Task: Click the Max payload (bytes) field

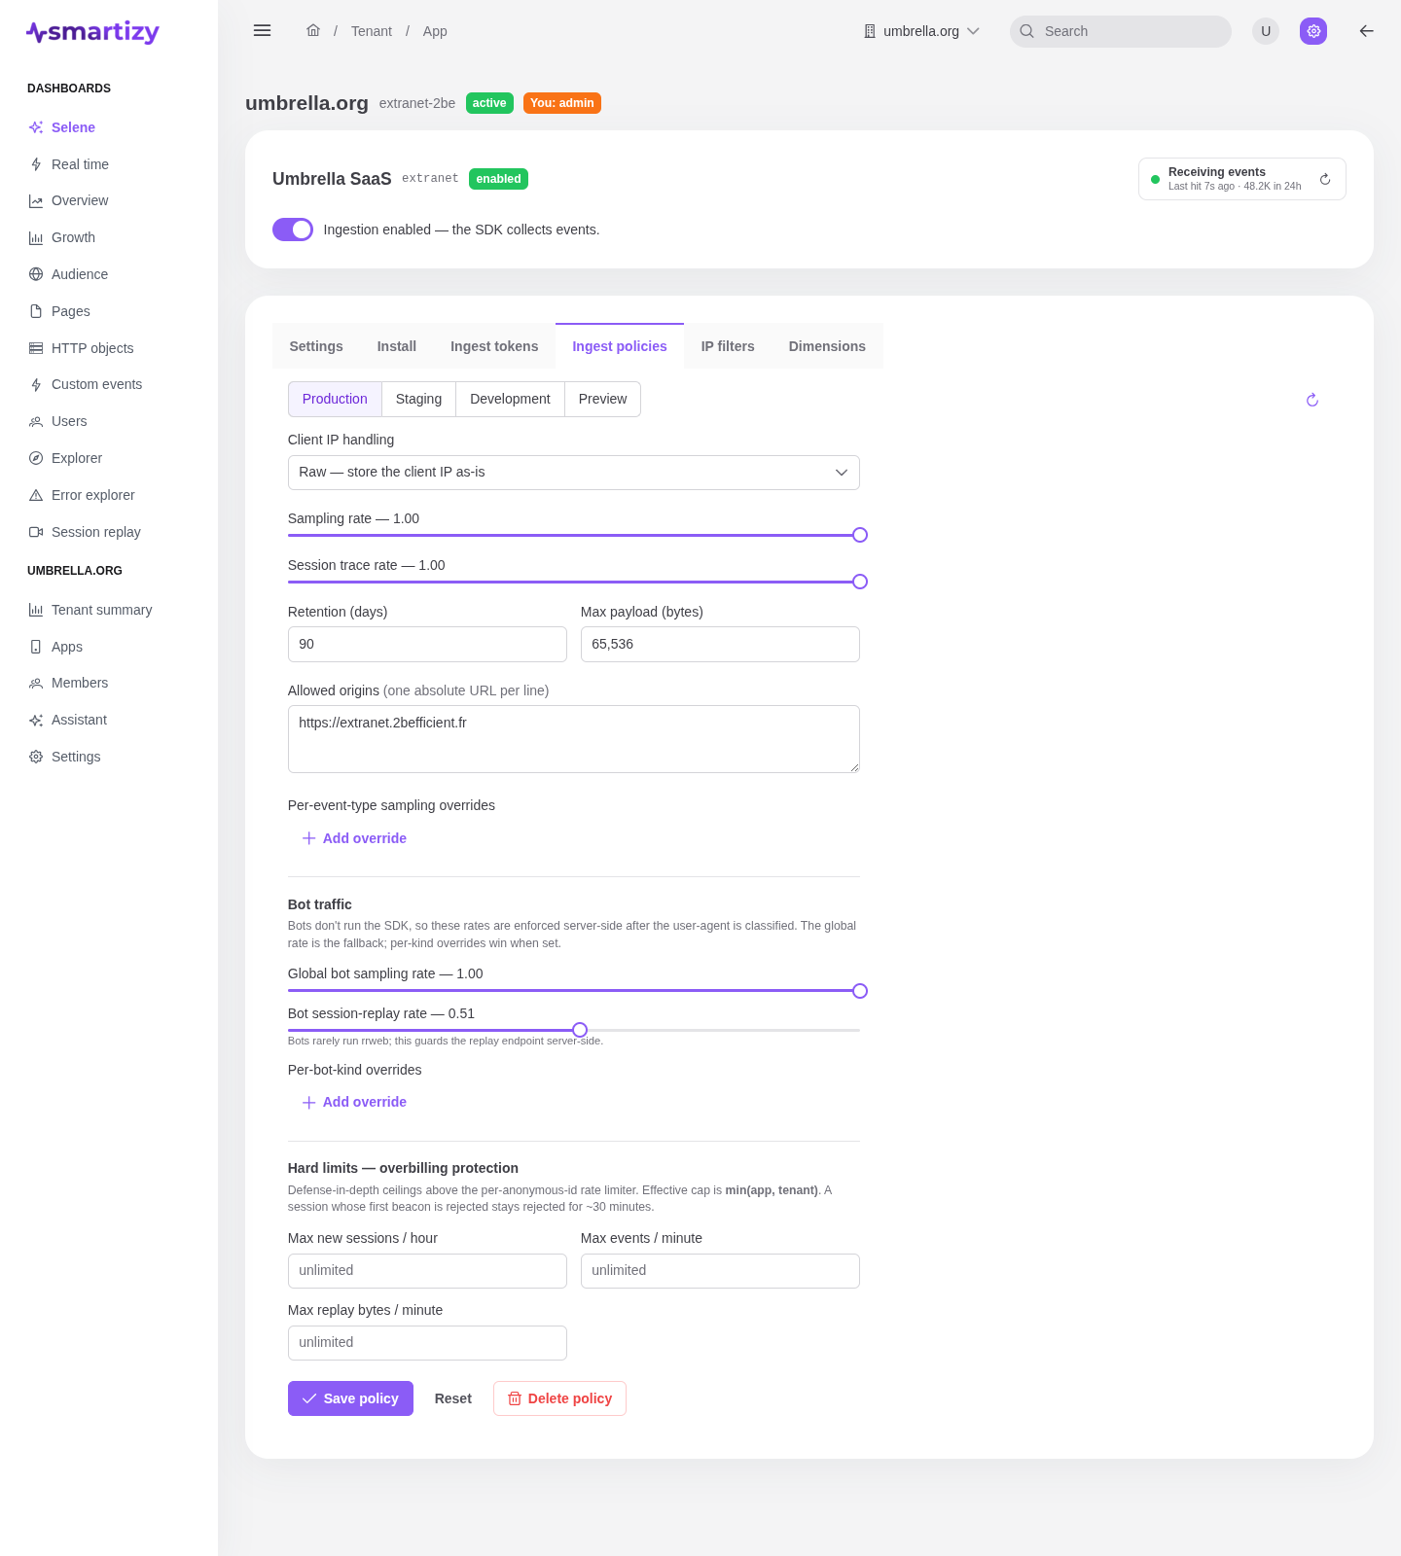Action: pyautogui.click(x=720, y=645)
